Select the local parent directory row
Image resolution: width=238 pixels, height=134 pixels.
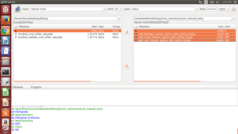[68, 31]
